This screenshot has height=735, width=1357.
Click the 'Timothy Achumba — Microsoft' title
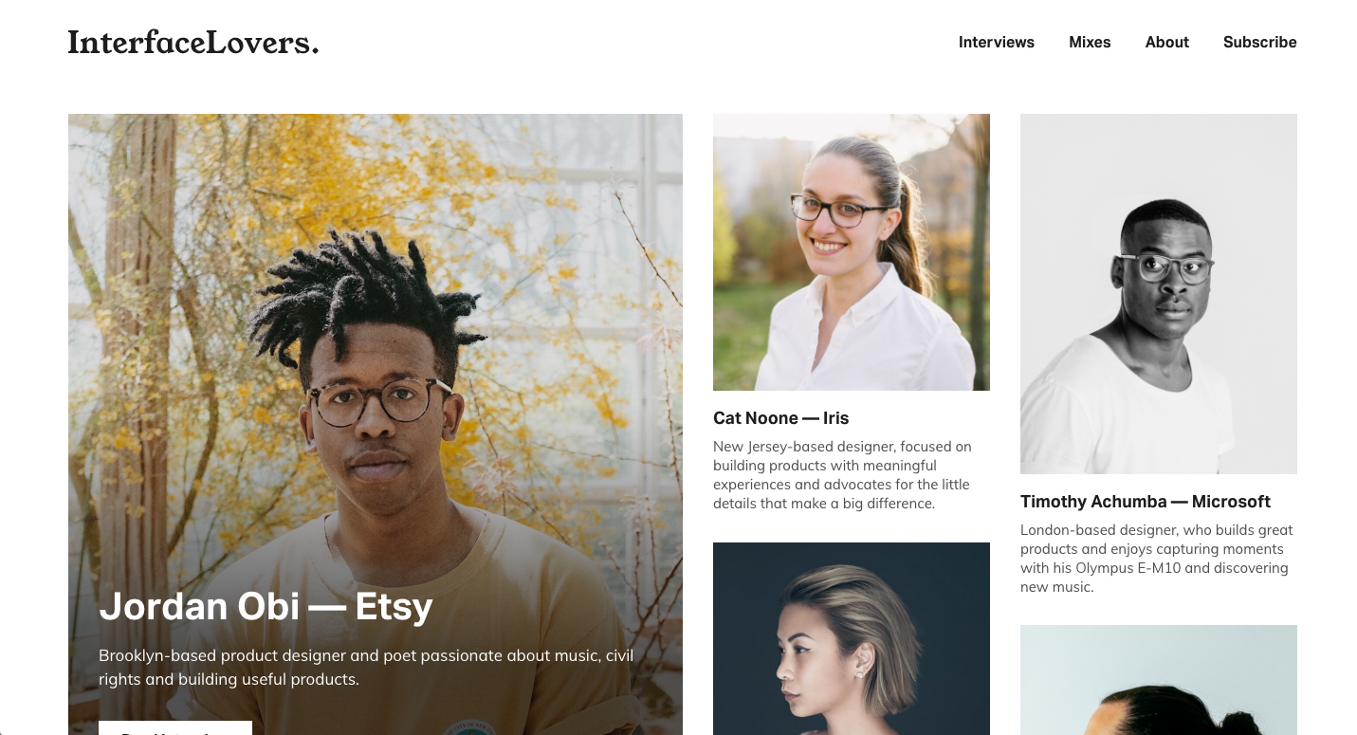pyautogui.click(x=1146, y=502)
